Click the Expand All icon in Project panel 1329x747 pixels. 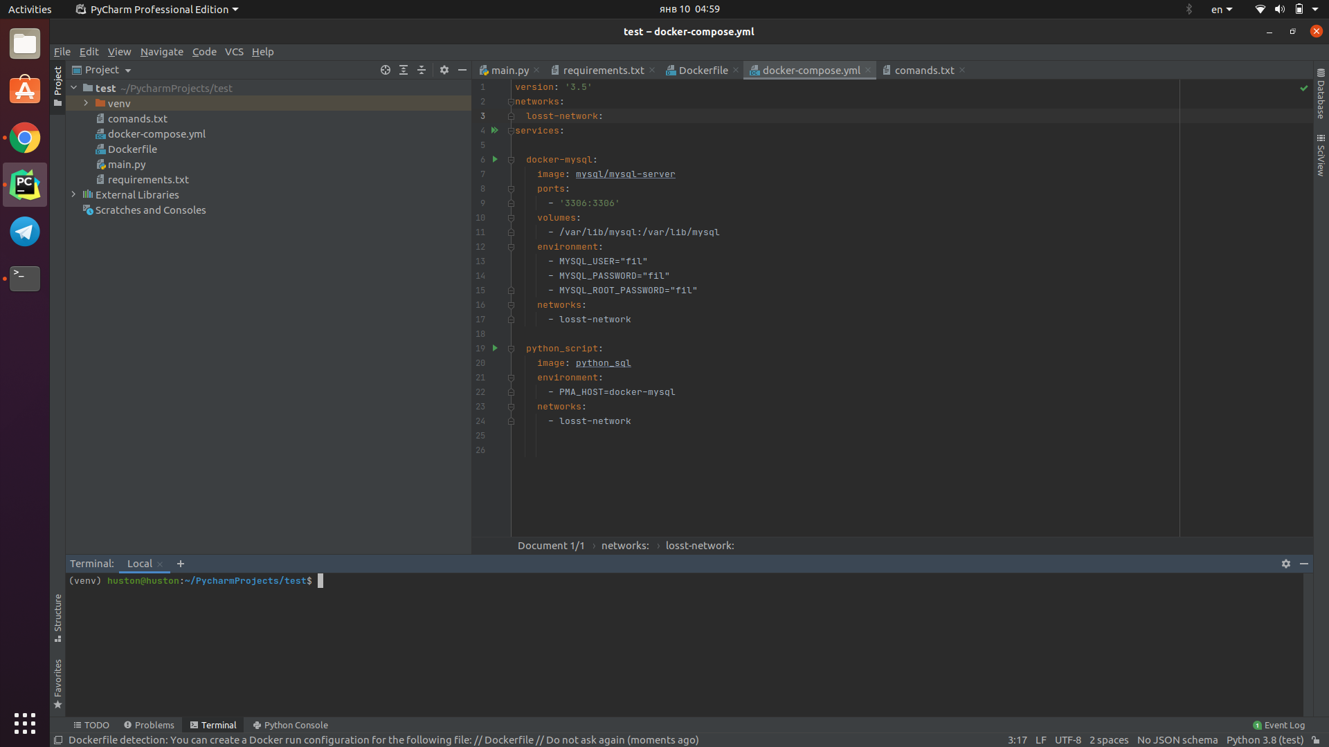404,70
